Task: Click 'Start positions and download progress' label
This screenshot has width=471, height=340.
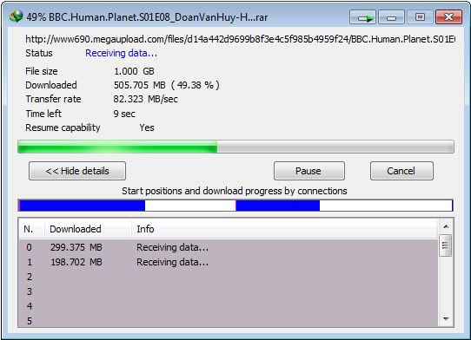Action: pyautogui.click(x=235, y=191)
